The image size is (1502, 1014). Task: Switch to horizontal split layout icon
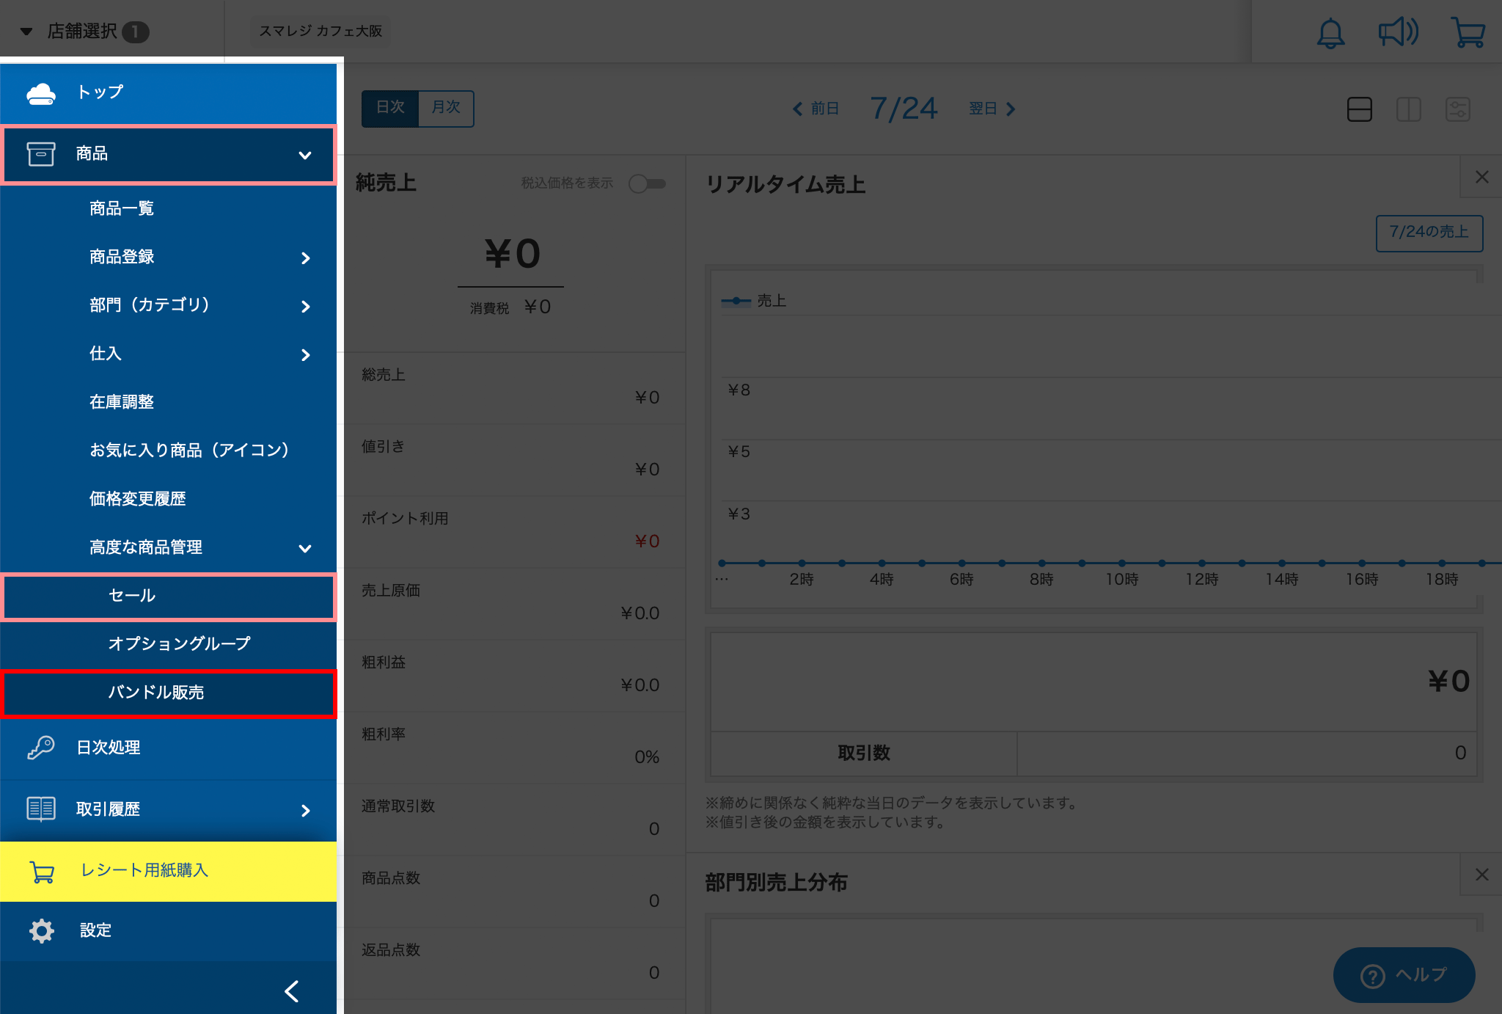pyautogui.click(x=1359, y=110)
